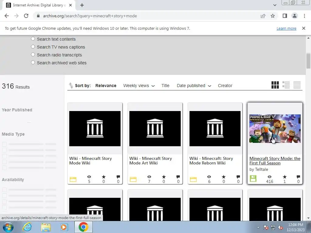
Task: Click the Minecraft Story Mode cover thumbnail
Action: tap(275, 129)
